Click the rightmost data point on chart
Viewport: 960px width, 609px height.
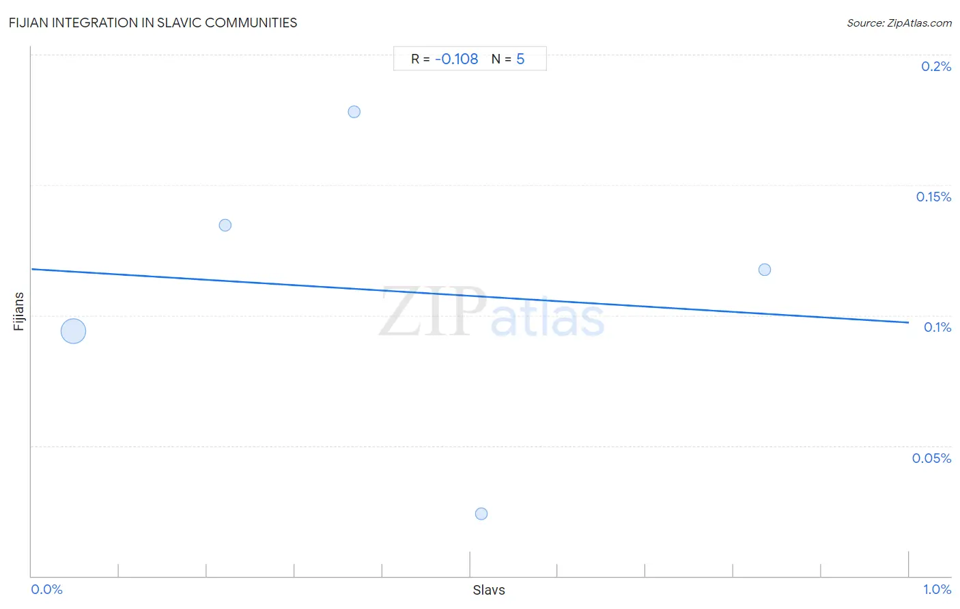coord(765,270)
